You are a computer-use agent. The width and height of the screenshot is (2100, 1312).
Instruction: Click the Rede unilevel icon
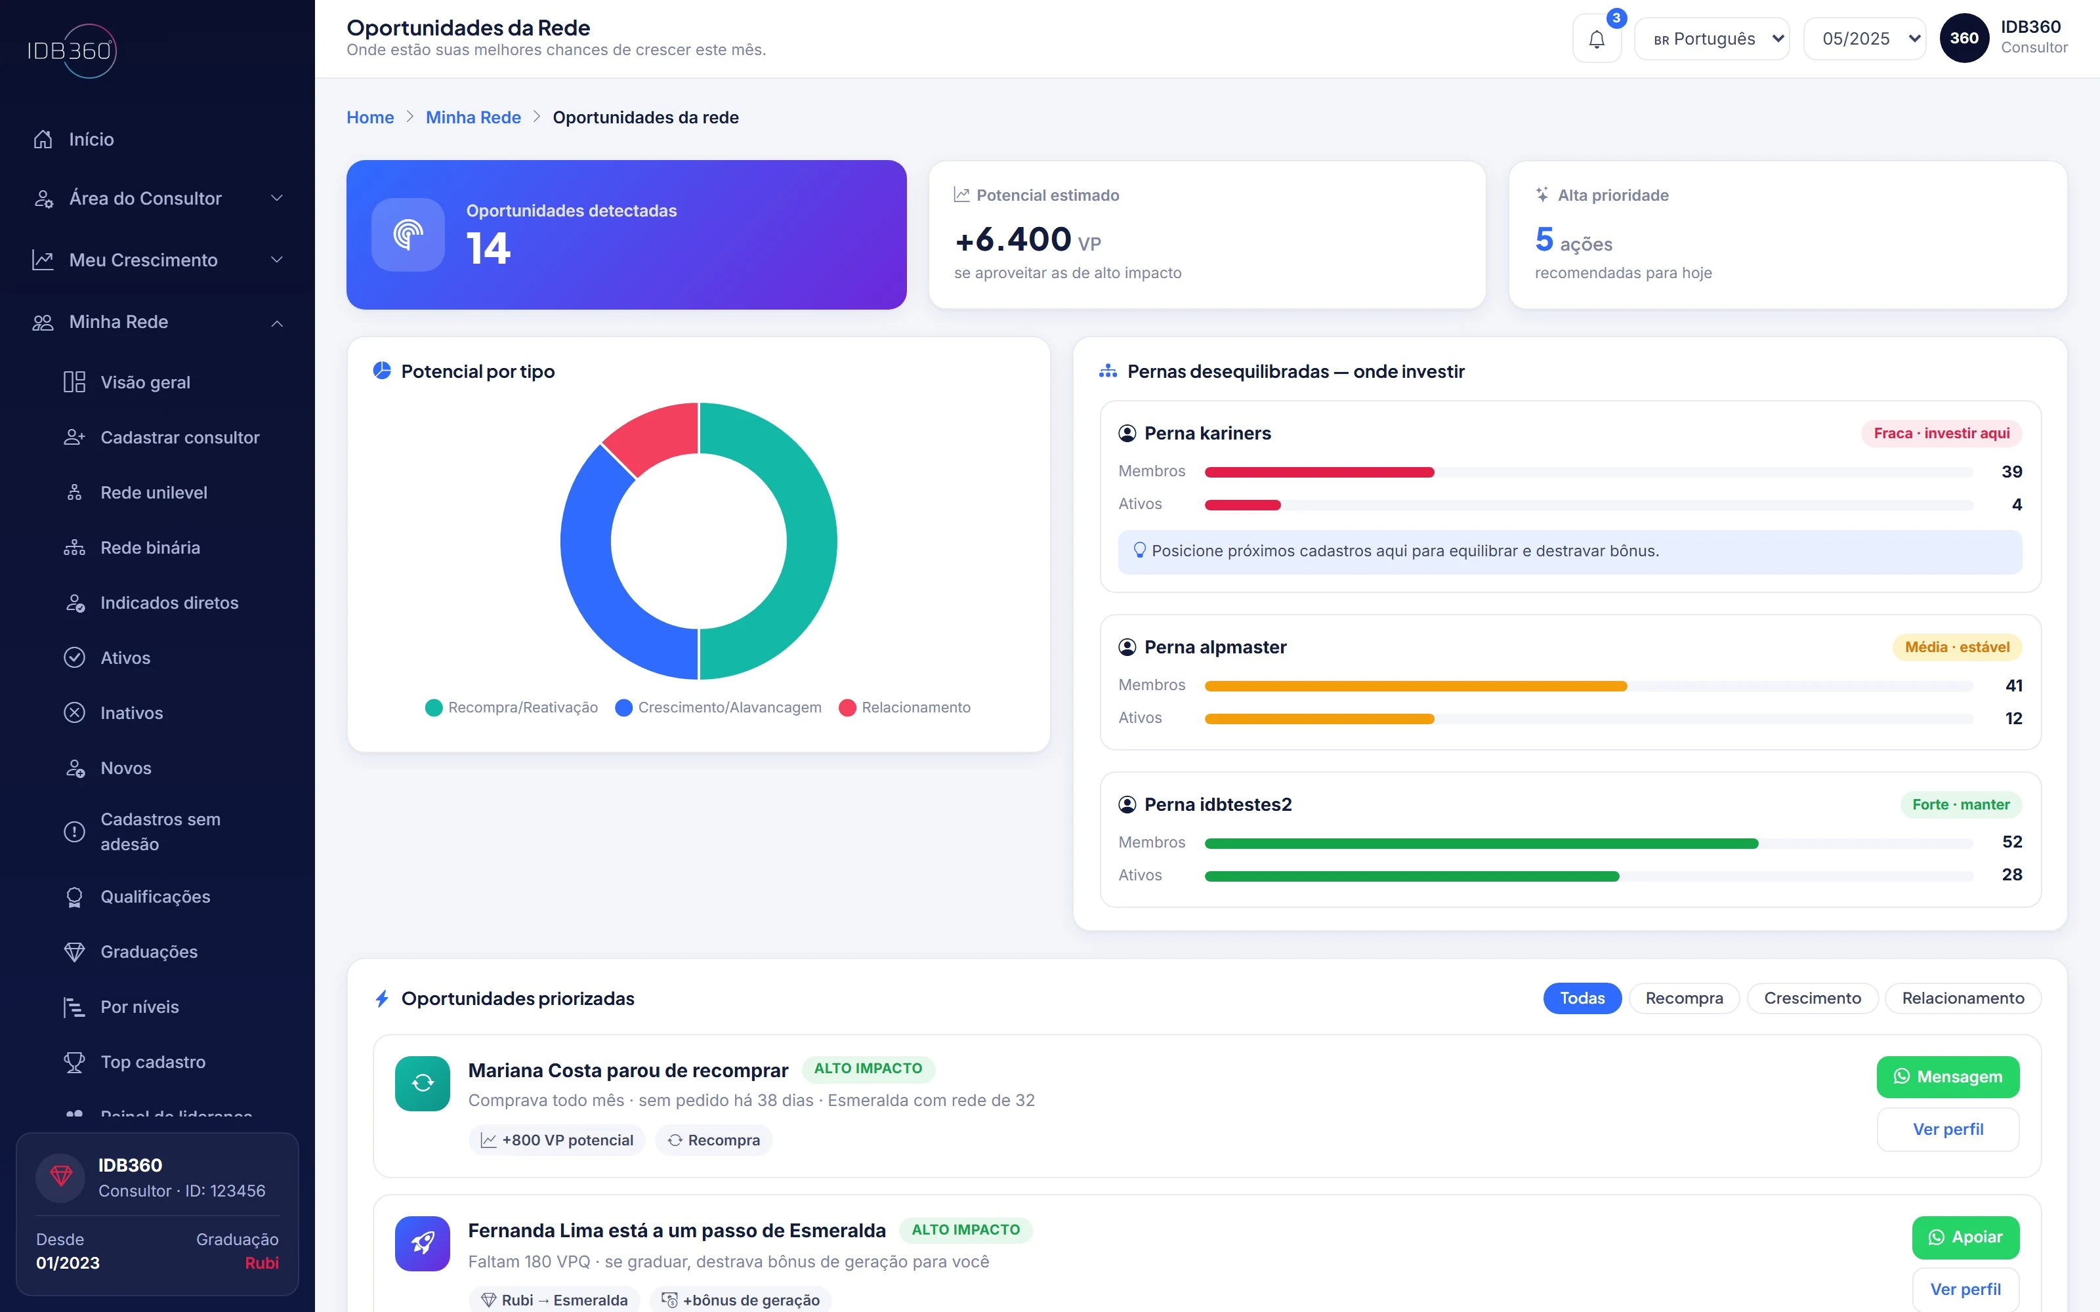click(75, 492)
